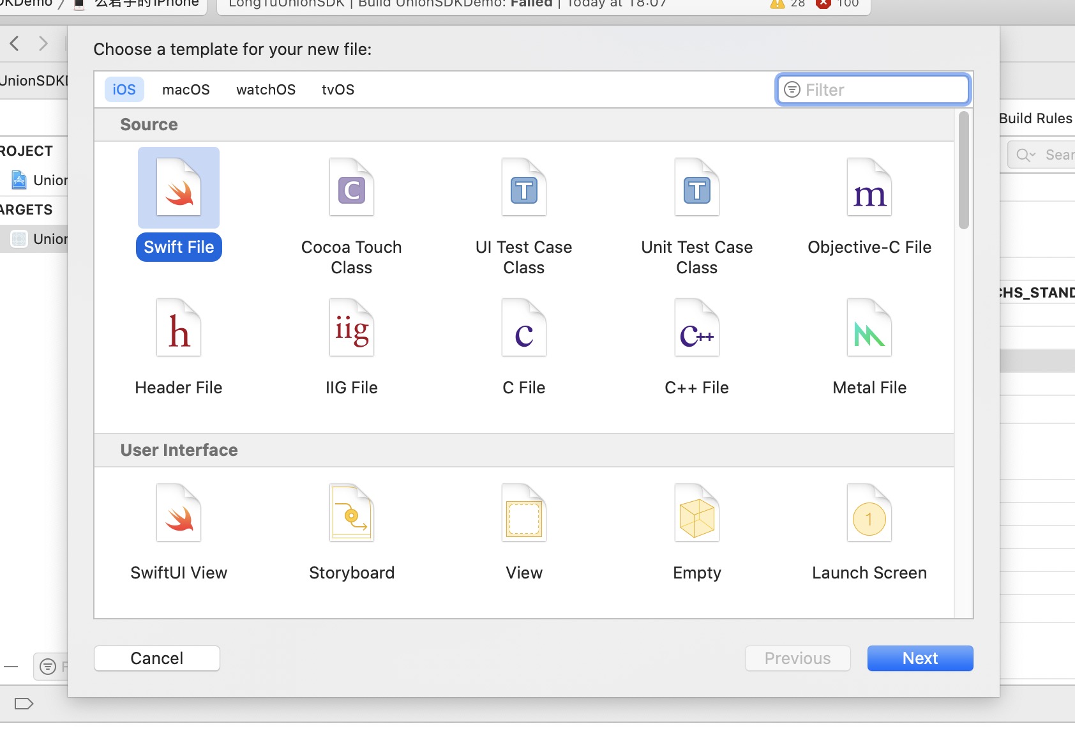Screen dimensions: 1075x756
Task: Click the Next button
Action: pyautogui.click(x=920, y=658)
